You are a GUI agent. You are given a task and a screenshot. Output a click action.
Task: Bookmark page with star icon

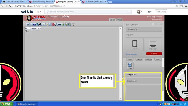coord(177,6)
